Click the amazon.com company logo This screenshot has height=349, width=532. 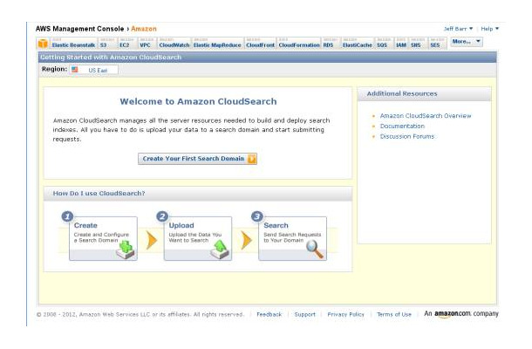[453, 314]
